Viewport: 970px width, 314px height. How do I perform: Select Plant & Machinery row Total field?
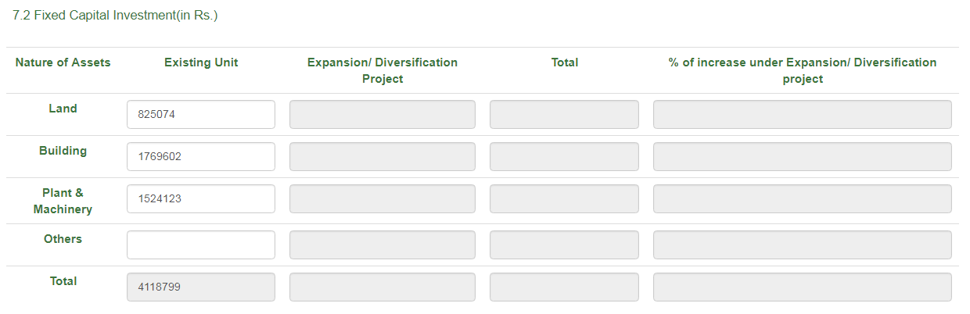564,198
